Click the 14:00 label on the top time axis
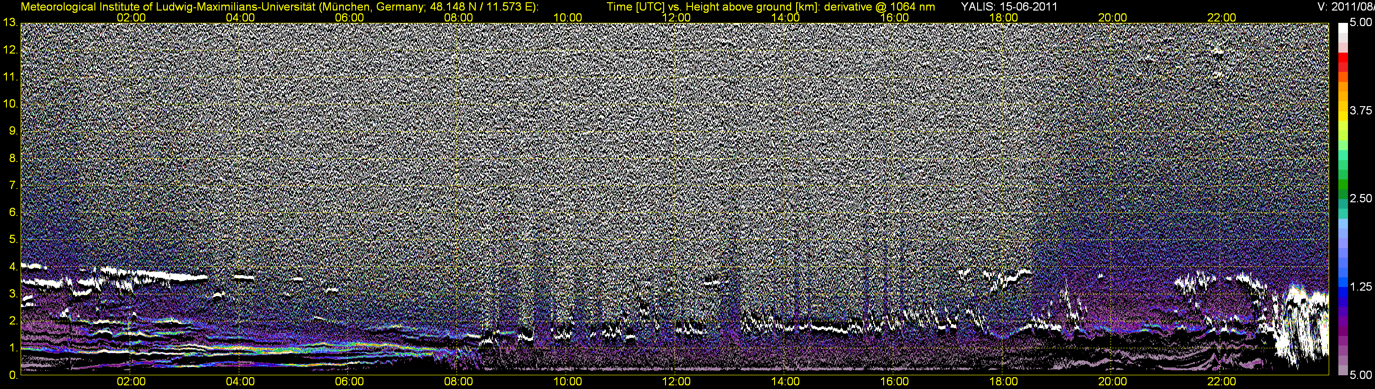Image resolution: width=1375 pixels, height=389 pixels. [786, 17]
